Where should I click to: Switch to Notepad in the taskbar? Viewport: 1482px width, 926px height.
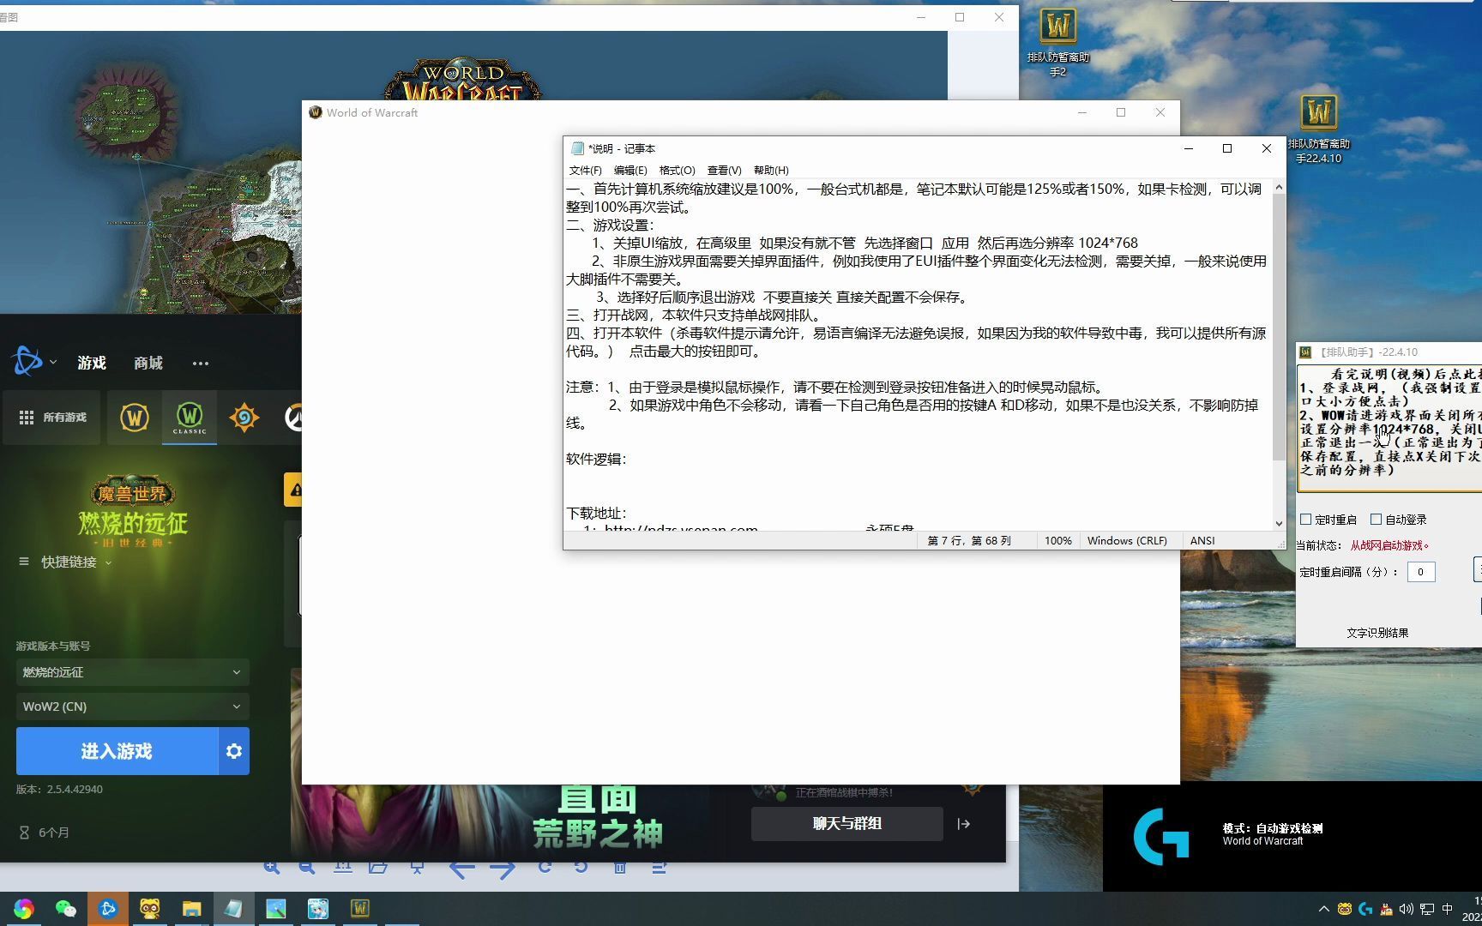[x=233, y=909]
